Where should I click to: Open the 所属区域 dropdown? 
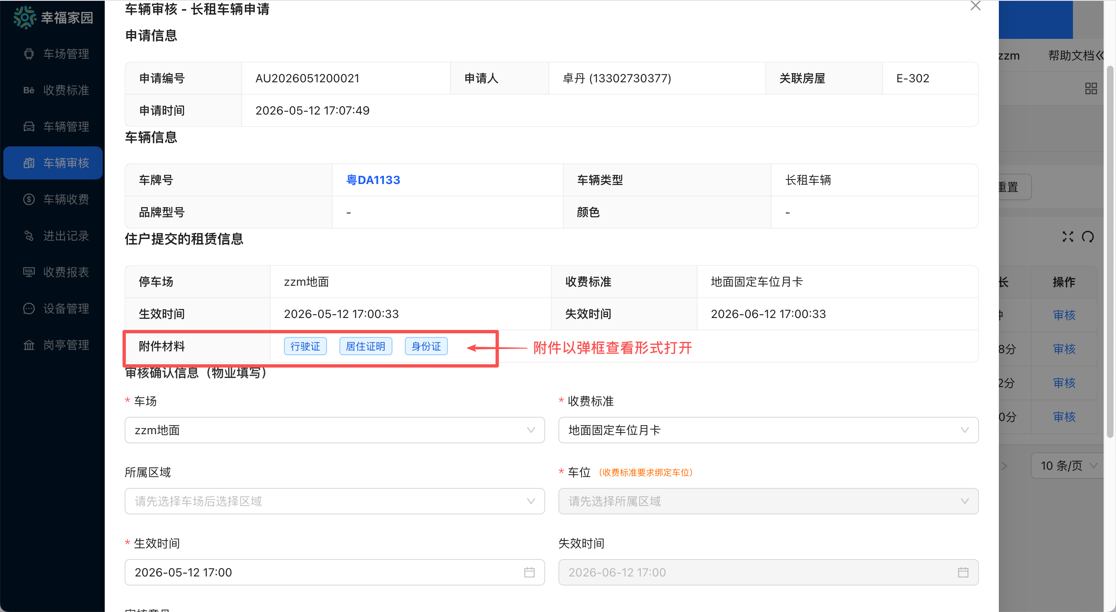coord(334,501)
